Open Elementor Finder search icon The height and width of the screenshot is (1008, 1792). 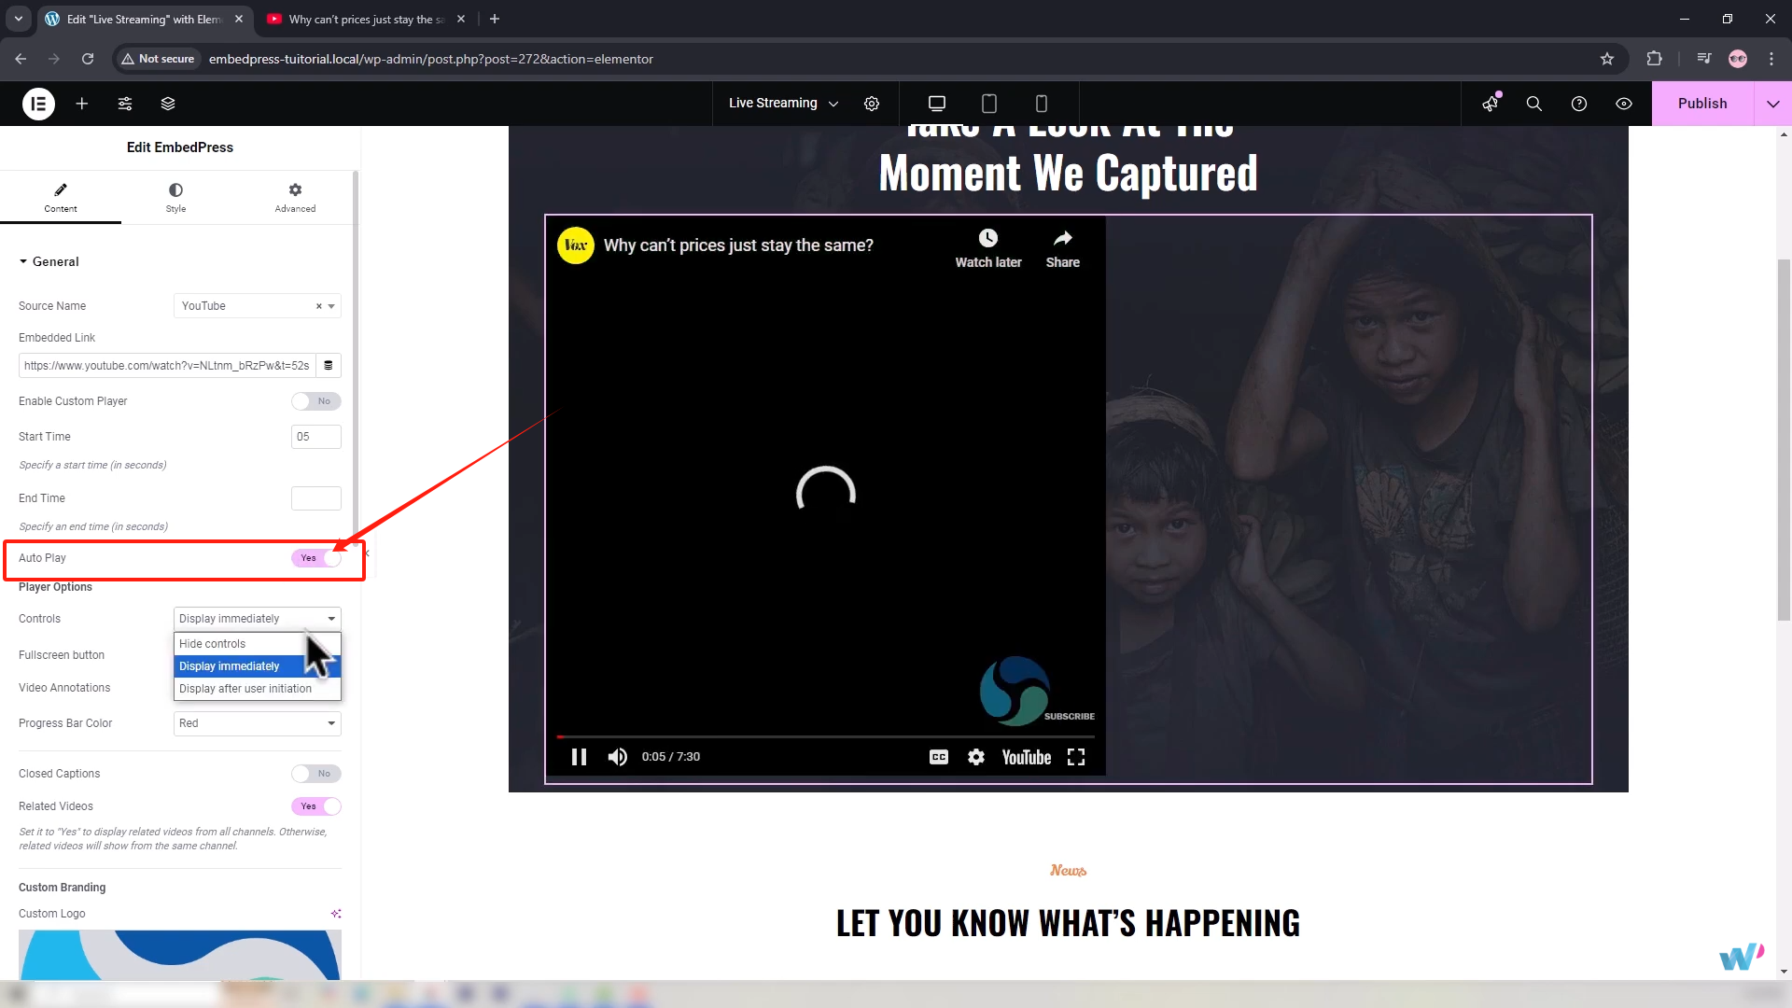coord(1534,104)
